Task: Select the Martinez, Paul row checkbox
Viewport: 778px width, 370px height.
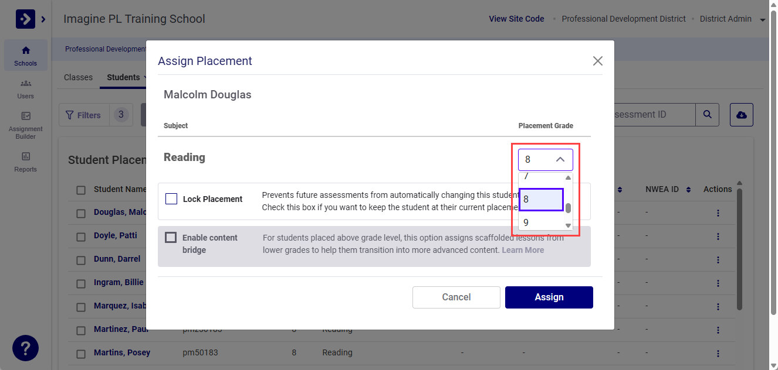Action: [81, 330]
